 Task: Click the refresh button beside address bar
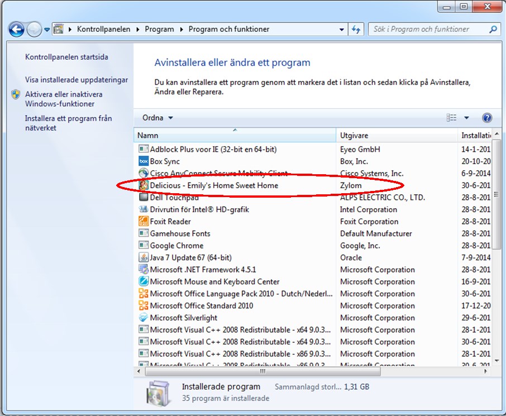[x=356, y=29]
